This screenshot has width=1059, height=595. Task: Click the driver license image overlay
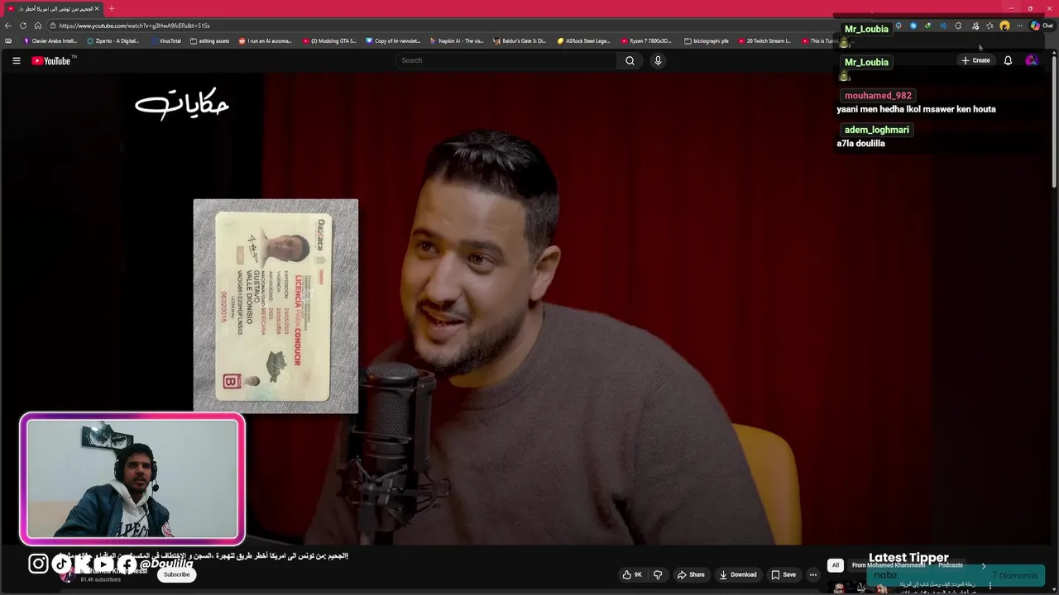pyautogui.click(x=276, y=306)
